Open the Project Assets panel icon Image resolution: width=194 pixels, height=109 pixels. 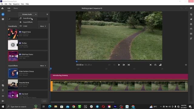tap(3, 19)
